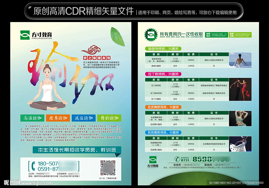Click the 国家体育局拉丁裁判员证 cell
This screenshot has width=269, height=188.
tap(214, 93)
